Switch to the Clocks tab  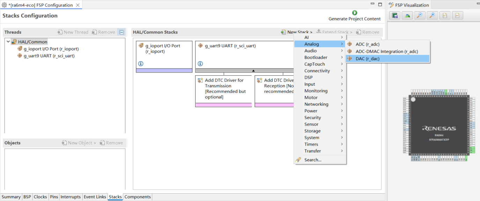(x=40, y=197)
